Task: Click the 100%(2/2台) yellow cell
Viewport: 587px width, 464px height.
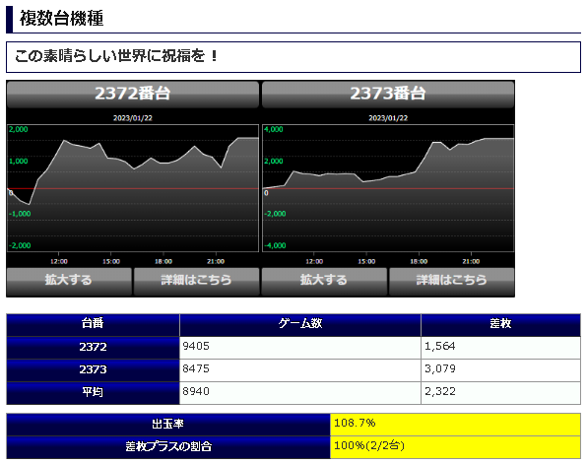Action: [x=455, y=447]
